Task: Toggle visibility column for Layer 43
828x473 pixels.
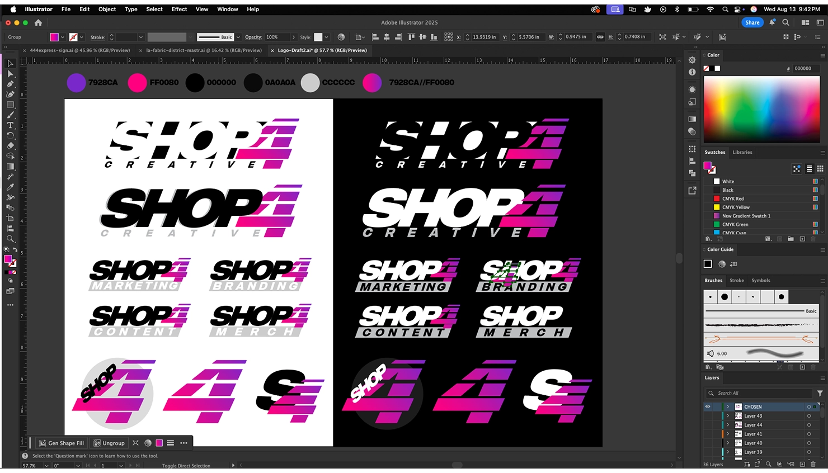Action: tap(708, 416)
